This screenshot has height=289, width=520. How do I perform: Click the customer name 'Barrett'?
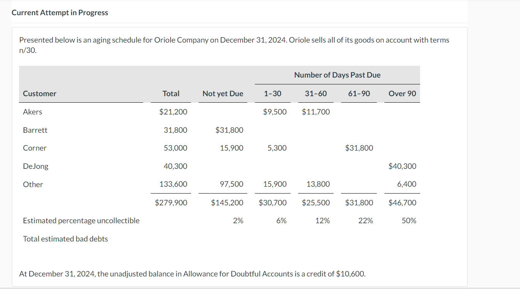(x=35, y=130)
